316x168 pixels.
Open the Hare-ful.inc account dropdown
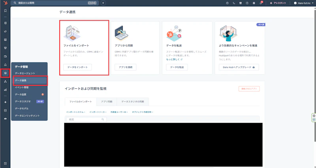tap(304, 3)
